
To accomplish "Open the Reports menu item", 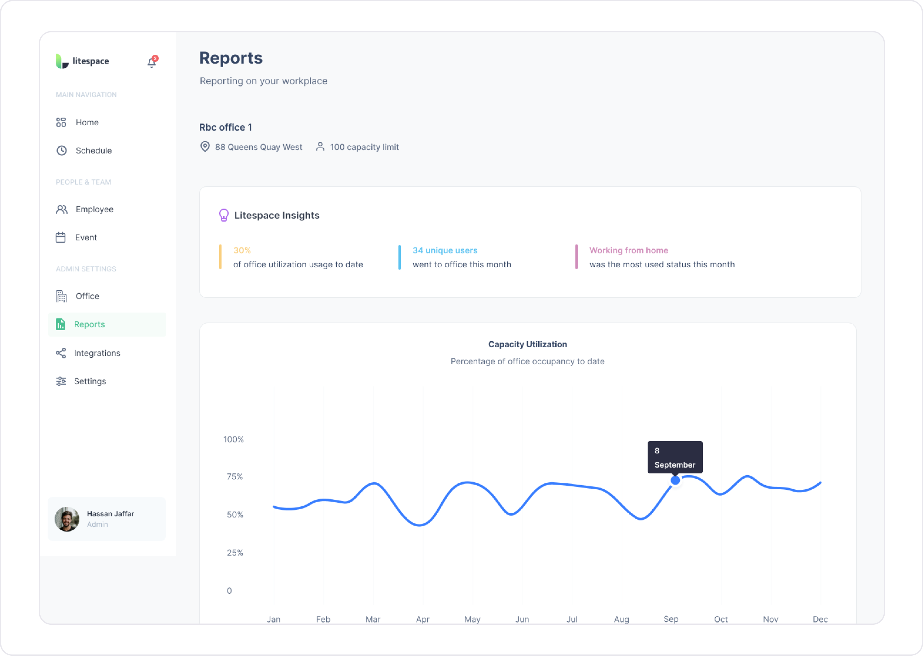I will tap(90, 324).
